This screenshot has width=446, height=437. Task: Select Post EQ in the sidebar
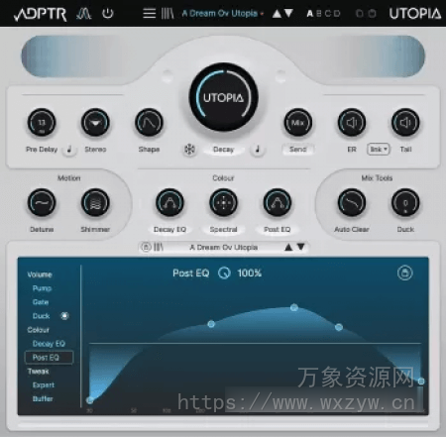tap(49, 358)
